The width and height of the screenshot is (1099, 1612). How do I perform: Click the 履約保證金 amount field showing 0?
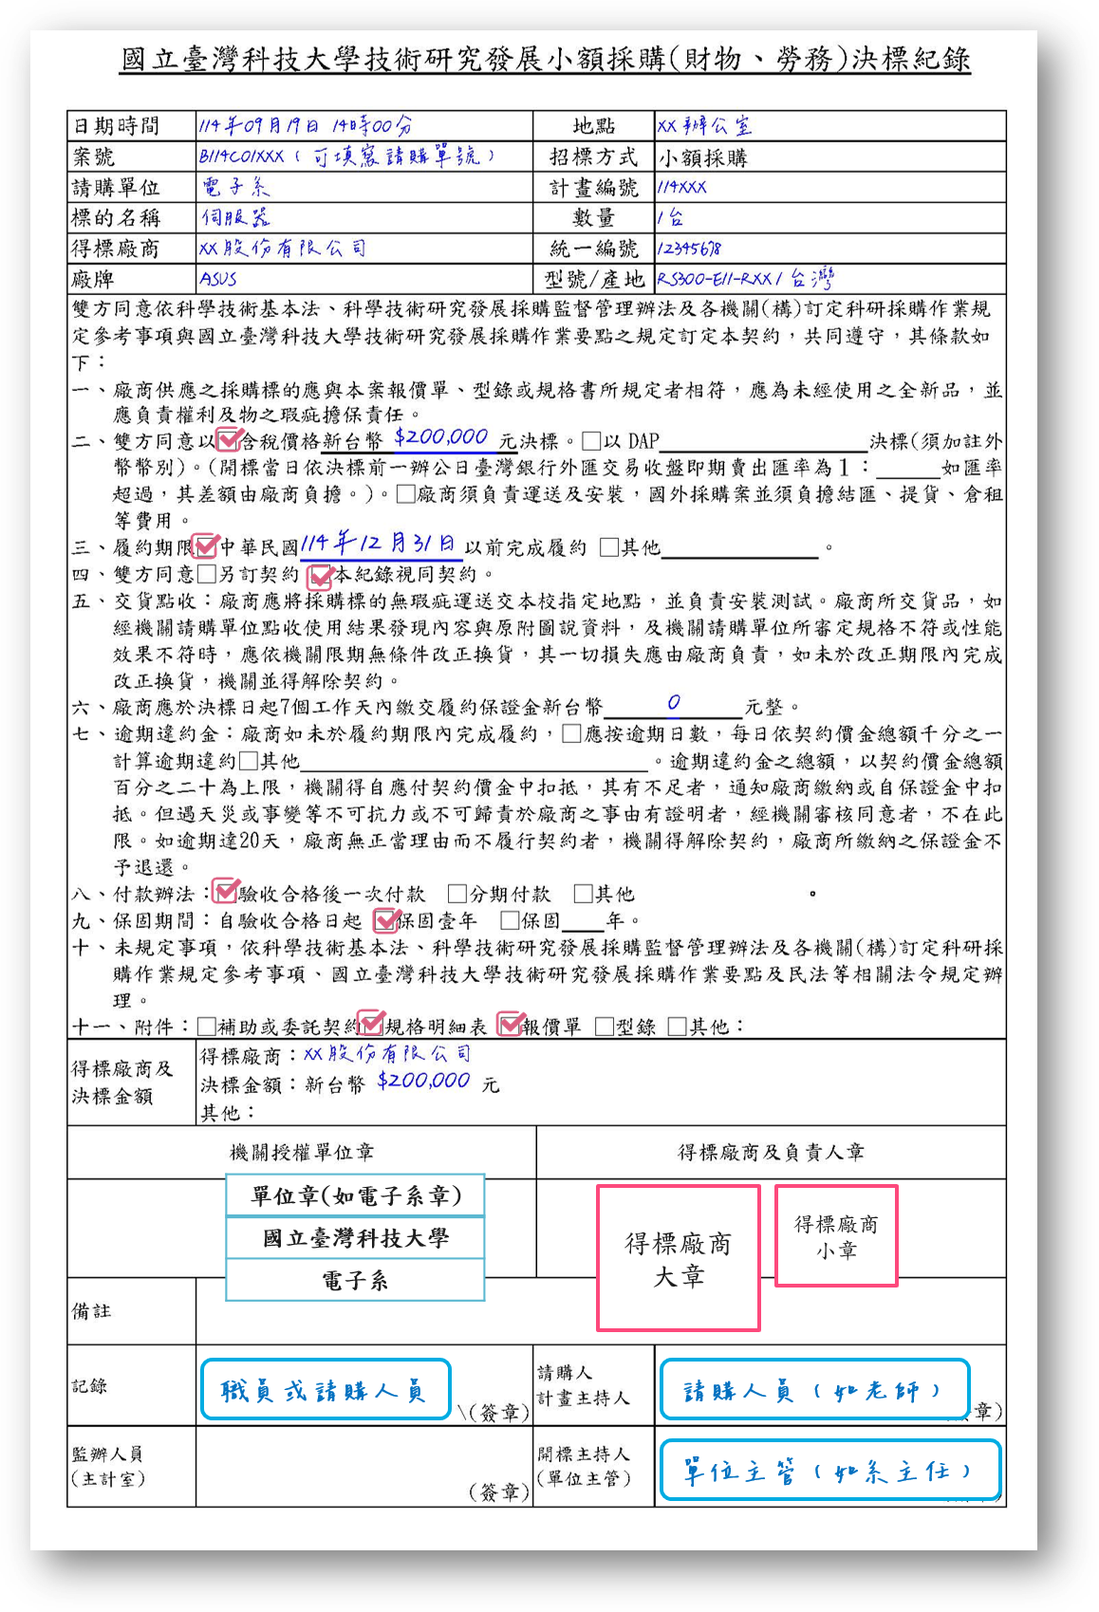click(673, 704)
